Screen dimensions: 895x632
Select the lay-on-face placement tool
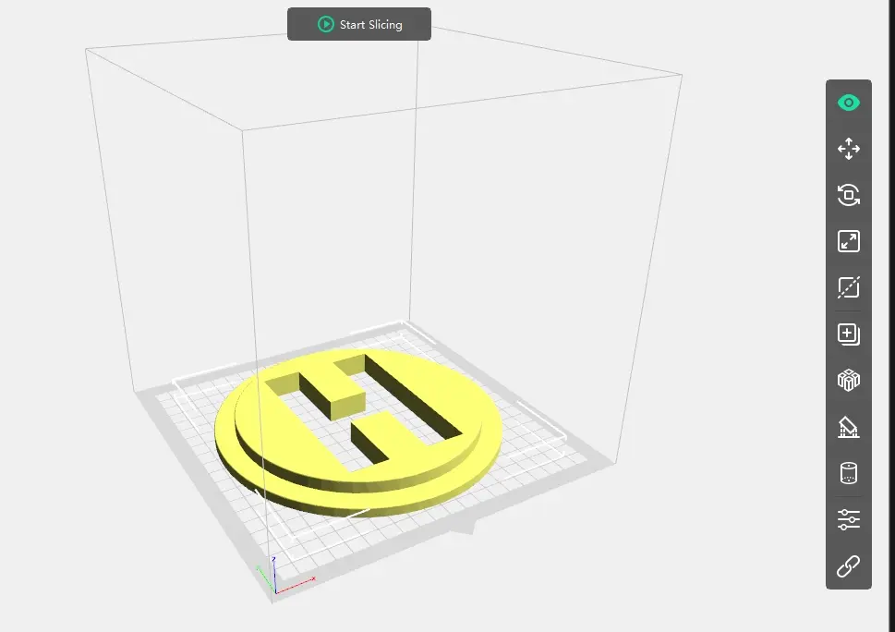(848, 427)
